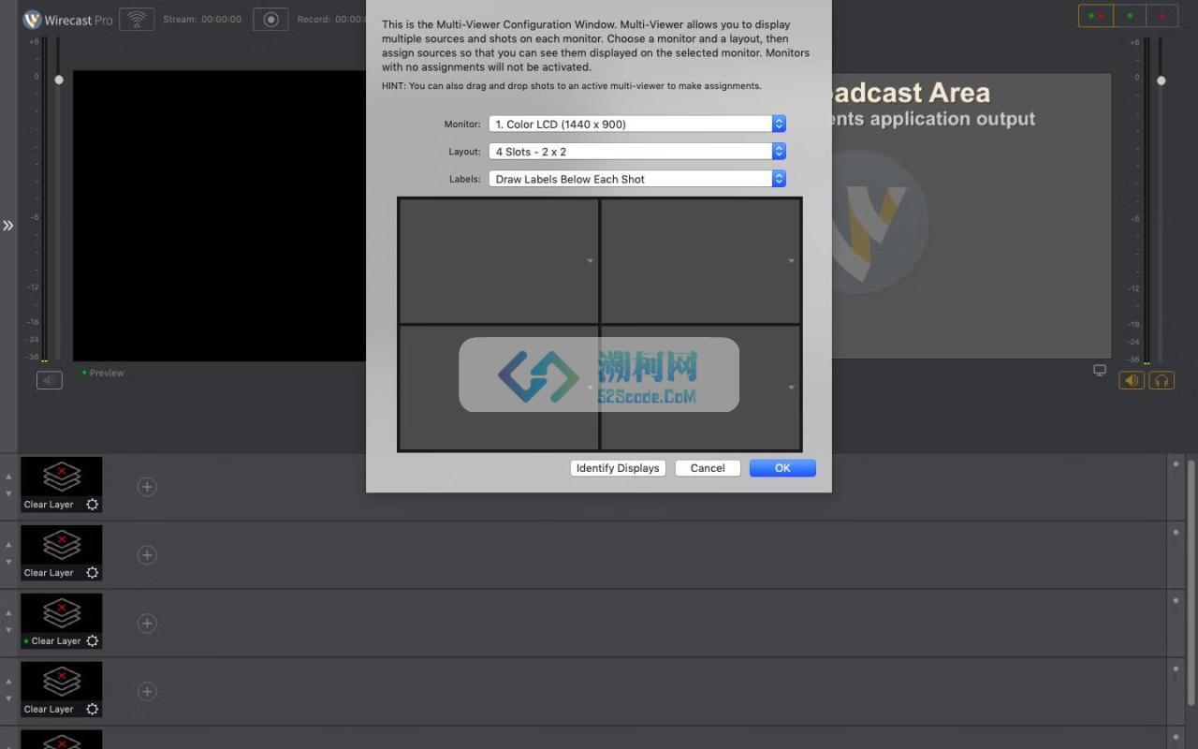Open bottom-left slot source dropdown arrow
The width and height of the screenshot is (1198, 749).
[590, 388]
